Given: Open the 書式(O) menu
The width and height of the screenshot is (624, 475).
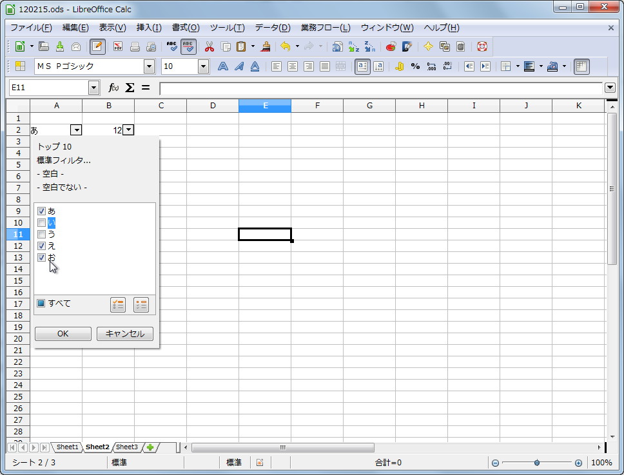Looking at the screenshot, I should (186, 28).
